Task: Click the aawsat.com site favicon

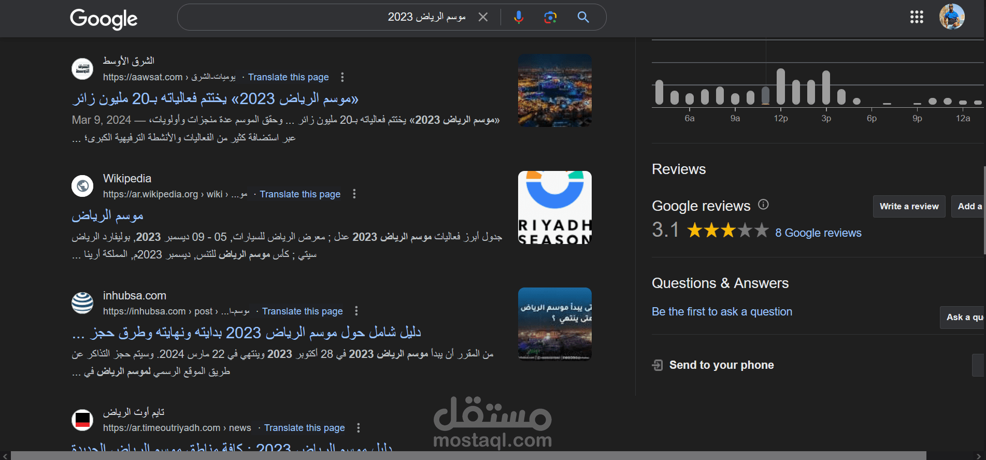Action: 82,68
